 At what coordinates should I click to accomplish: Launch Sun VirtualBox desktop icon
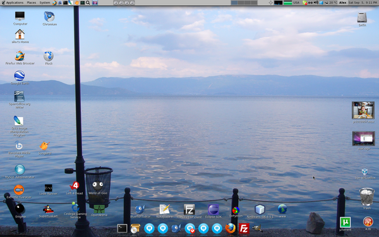364,172
